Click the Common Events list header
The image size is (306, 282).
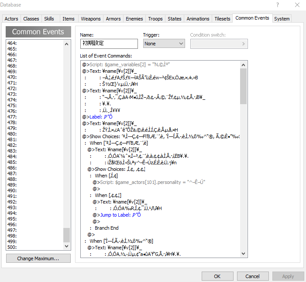38,32
